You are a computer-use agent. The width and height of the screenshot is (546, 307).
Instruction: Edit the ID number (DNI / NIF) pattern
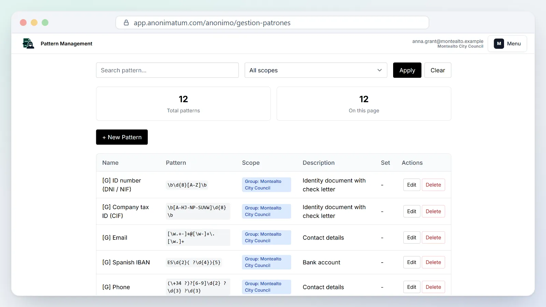pyautogui.click(x=412, y=185)
